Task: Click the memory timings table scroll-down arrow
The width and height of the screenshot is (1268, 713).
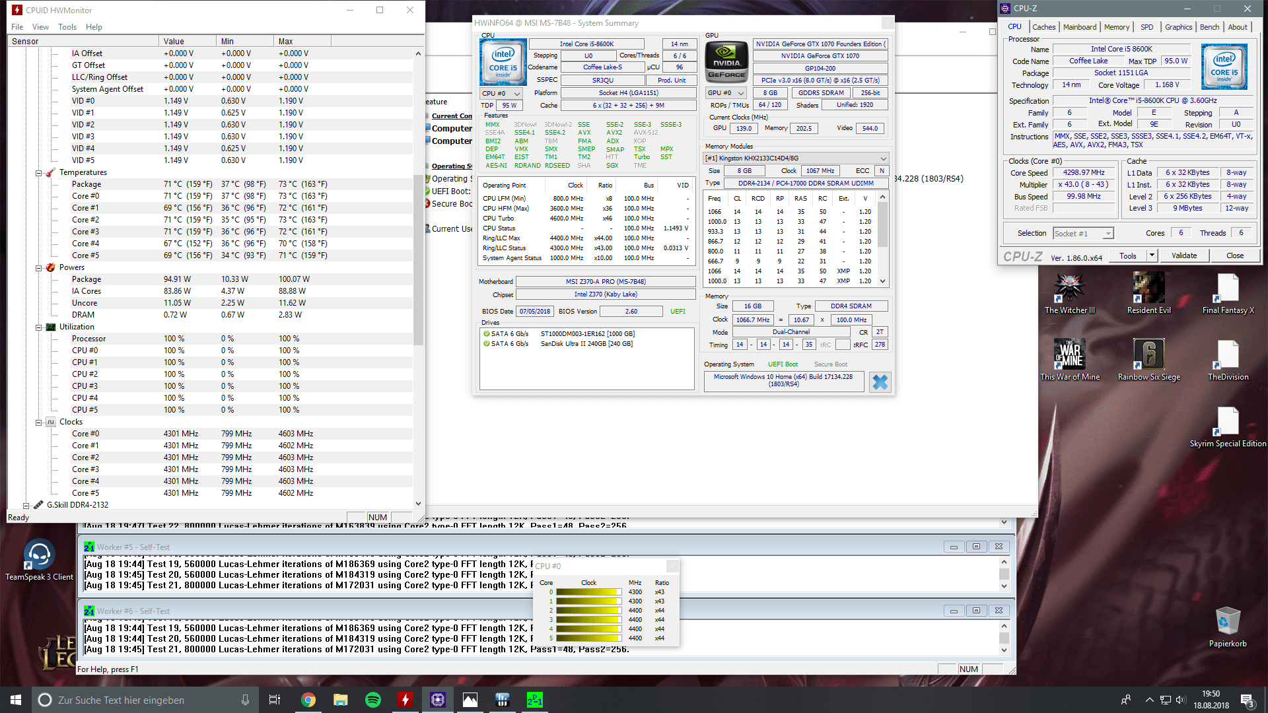Action: (x=883, y=281)
